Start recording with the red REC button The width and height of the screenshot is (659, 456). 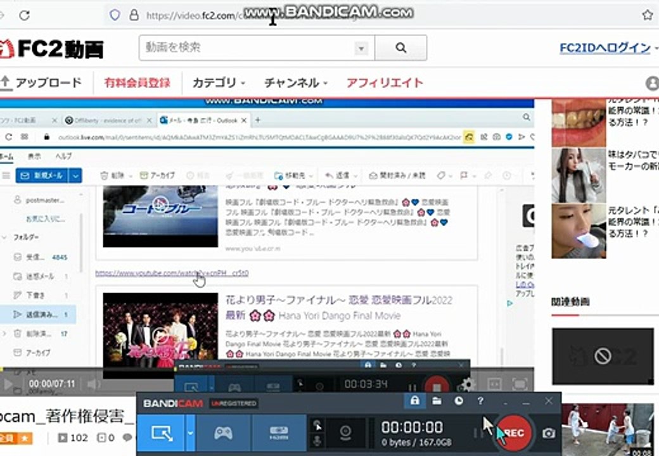514,433
